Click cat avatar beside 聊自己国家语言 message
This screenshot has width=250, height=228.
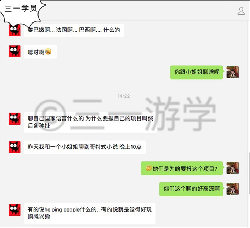pyautogui.click(x=15, y=119)
